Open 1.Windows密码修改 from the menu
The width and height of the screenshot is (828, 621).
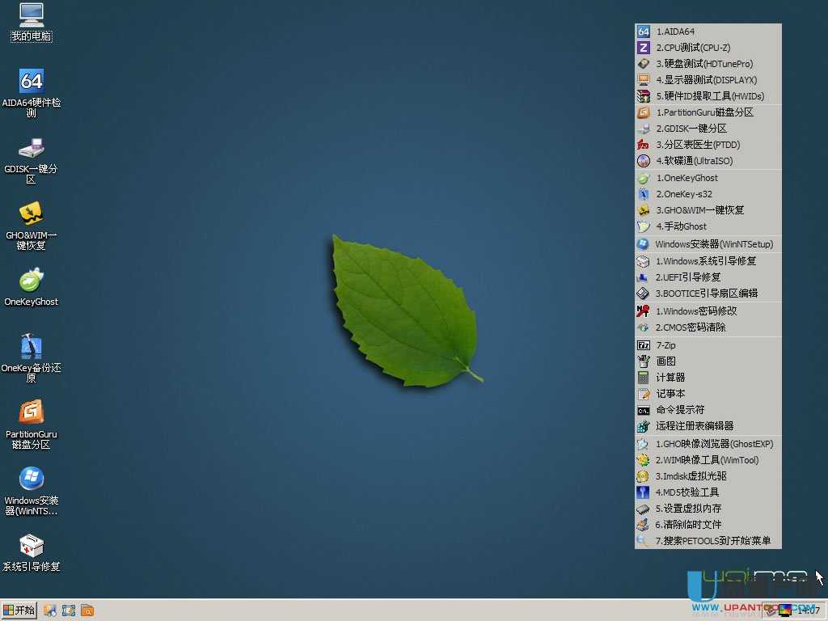[x=695, y=310]
